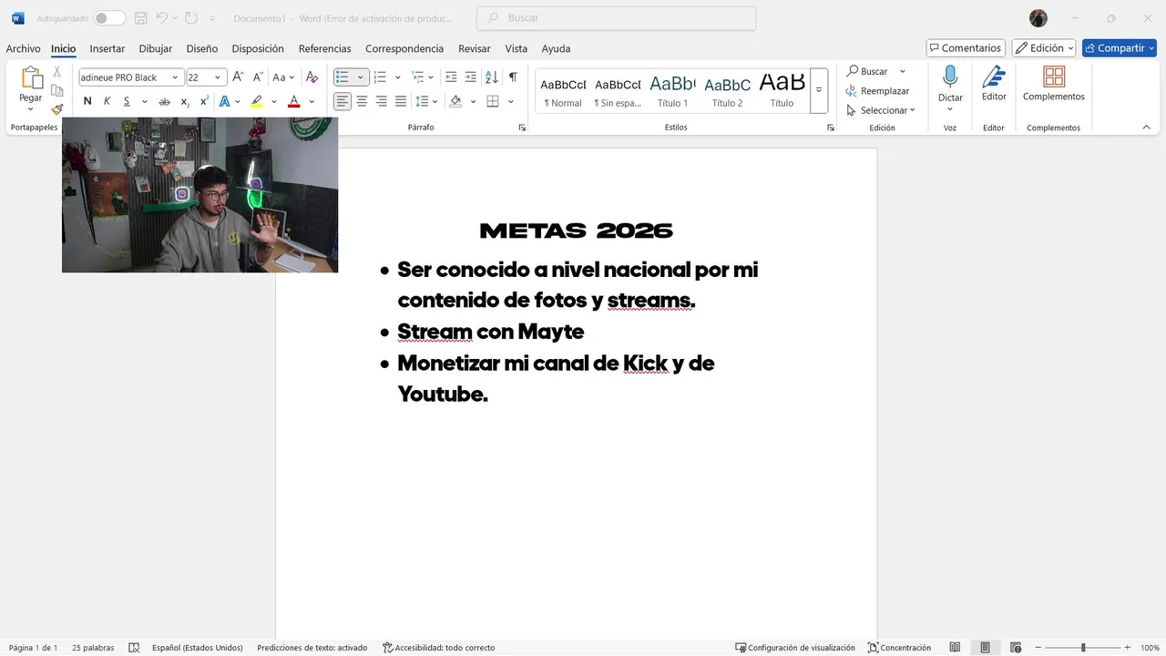Toggle bold with the N button
1166x656 pixels.
pyautogui.click(x=87, y=101)
